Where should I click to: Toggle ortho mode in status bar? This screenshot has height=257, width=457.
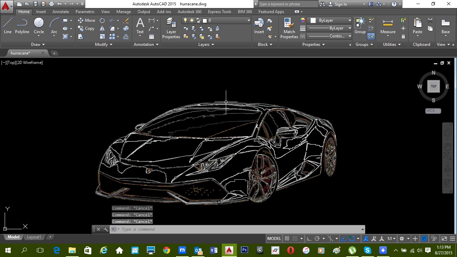click(309, 239)
